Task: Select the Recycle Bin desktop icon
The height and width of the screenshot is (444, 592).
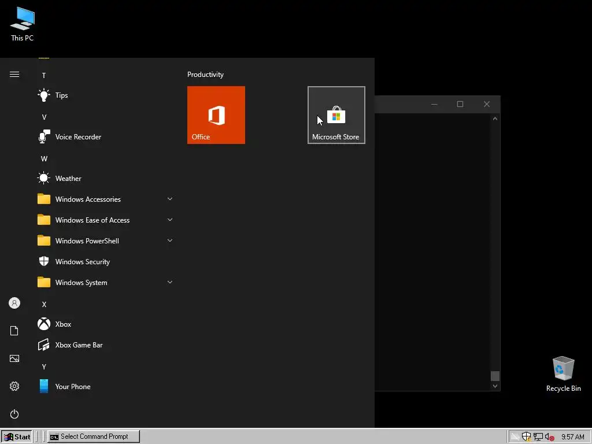Action: 563,374
